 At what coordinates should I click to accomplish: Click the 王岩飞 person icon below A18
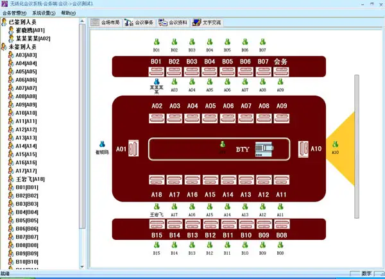[x=157, y=207]
